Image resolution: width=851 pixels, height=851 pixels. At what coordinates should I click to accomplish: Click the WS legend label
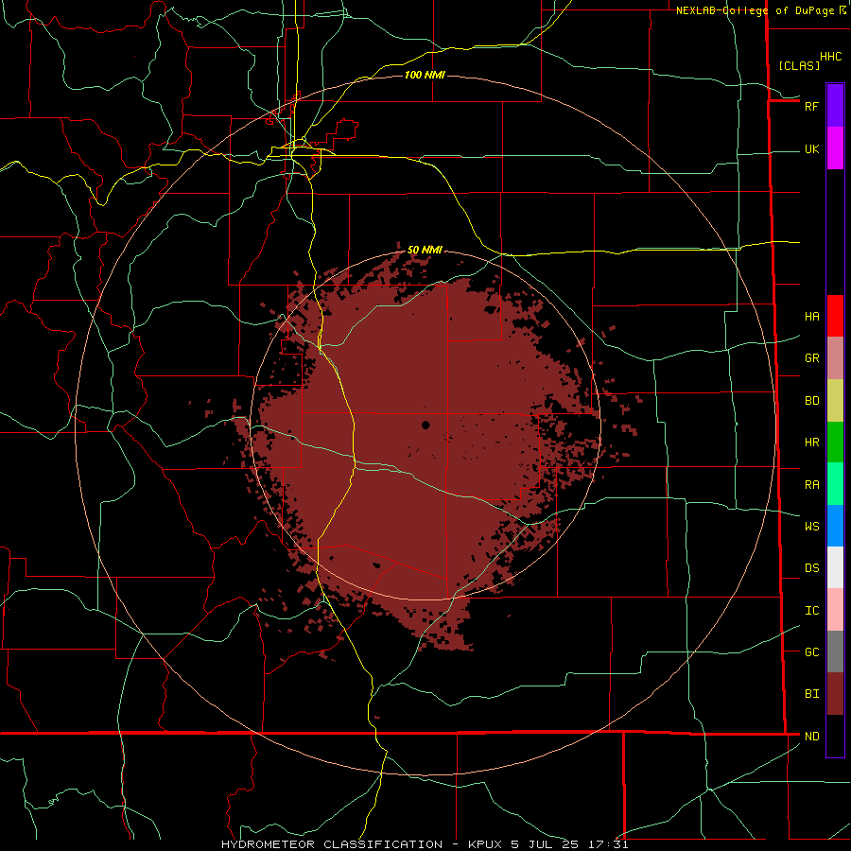tap(811, 527)
